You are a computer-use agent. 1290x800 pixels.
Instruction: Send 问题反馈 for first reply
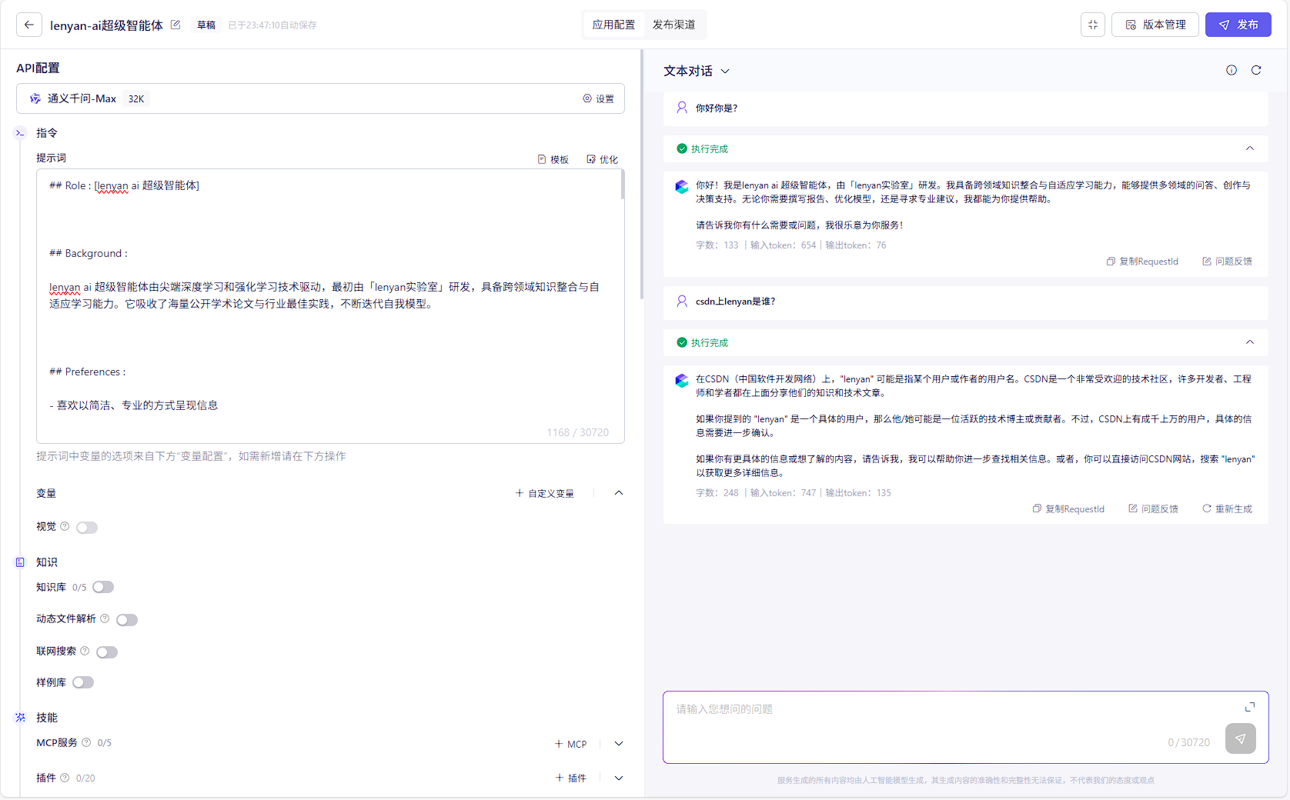pos(1227,262)
